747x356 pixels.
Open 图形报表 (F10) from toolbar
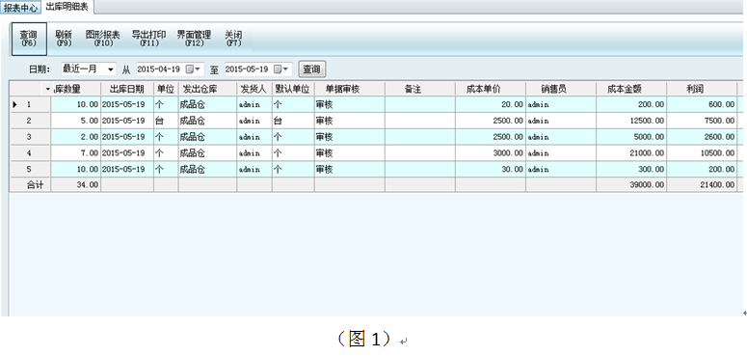click(x=102, y=39)
